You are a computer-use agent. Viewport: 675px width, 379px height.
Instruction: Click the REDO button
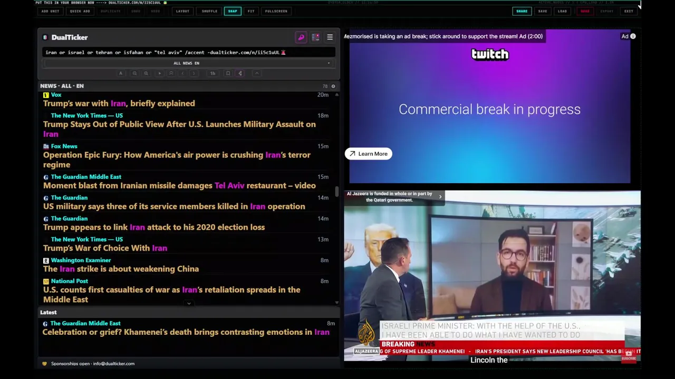click(x=155, y=11)
